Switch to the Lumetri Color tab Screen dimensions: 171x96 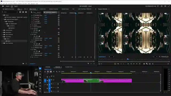42,9
